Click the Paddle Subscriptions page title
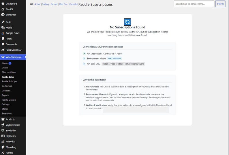 [x=95, y=4]
